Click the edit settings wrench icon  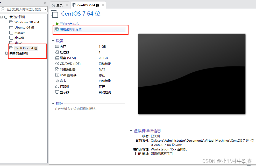[x=57, y=29]
